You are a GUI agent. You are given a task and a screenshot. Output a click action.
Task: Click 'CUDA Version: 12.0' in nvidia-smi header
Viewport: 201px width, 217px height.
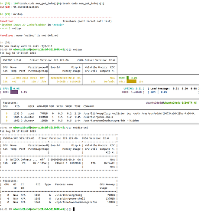coord(95,138)
